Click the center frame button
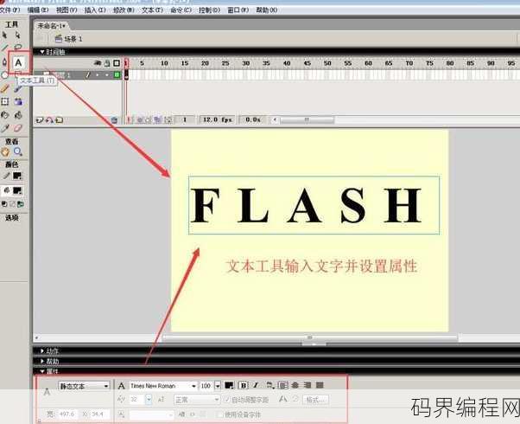The width and height of the screenshot is (520, 424). pyautogui.click(x=129, y=119)
